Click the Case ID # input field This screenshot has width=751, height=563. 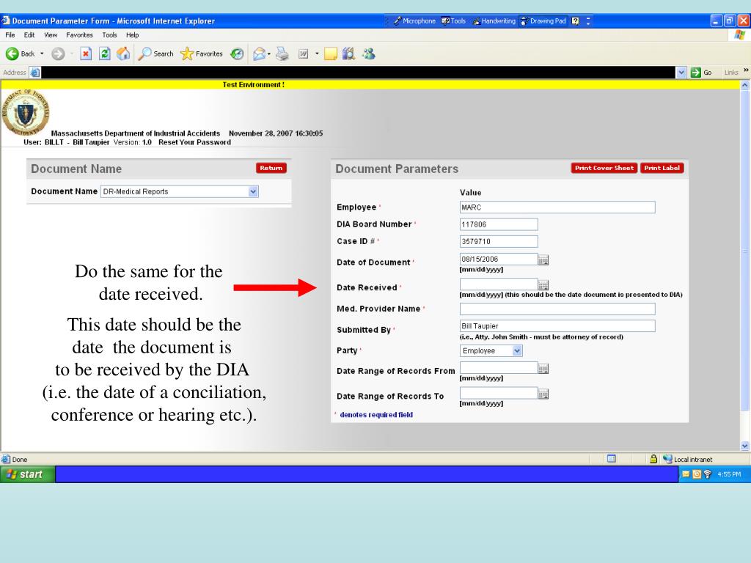point(499,241)
